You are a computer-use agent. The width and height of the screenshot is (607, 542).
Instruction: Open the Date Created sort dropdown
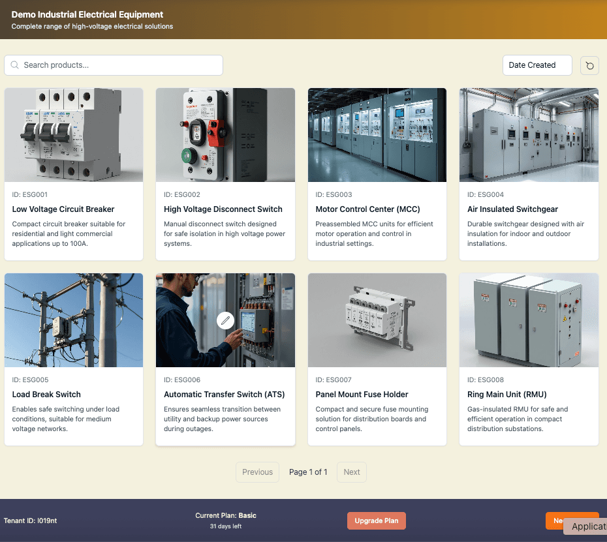537,65
